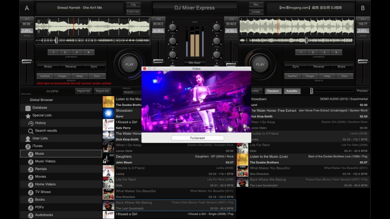
Task: Select the Movies folder in iTunes tree
Action: point(41,177)
